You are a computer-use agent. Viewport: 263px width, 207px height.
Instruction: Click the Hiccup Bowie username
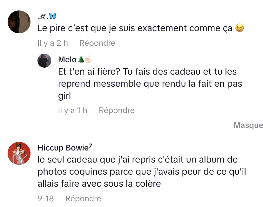pos(62,148)
